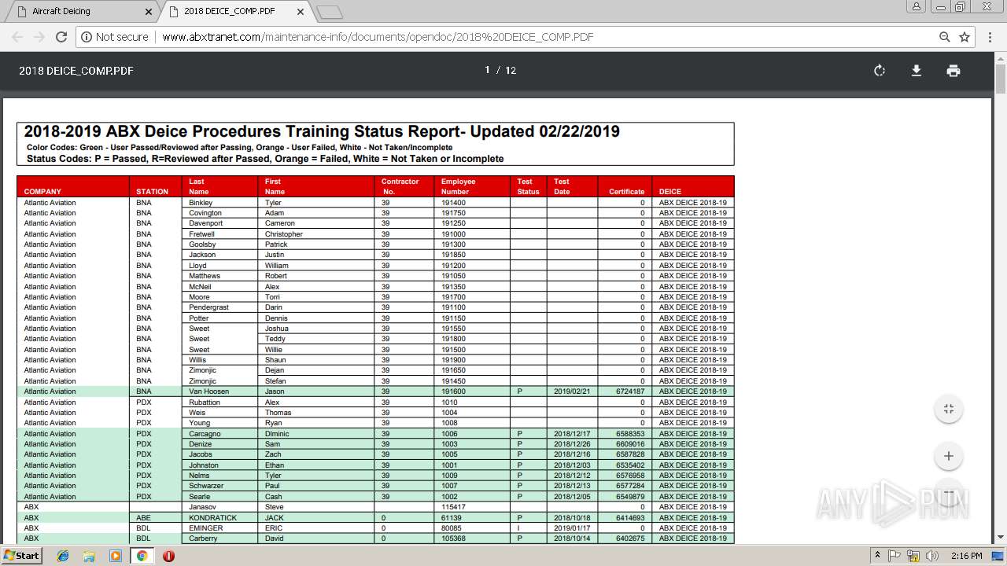The image size is (1007, 566).
Task: Click the Chrome taskbar icon
Action: point(142,556)
